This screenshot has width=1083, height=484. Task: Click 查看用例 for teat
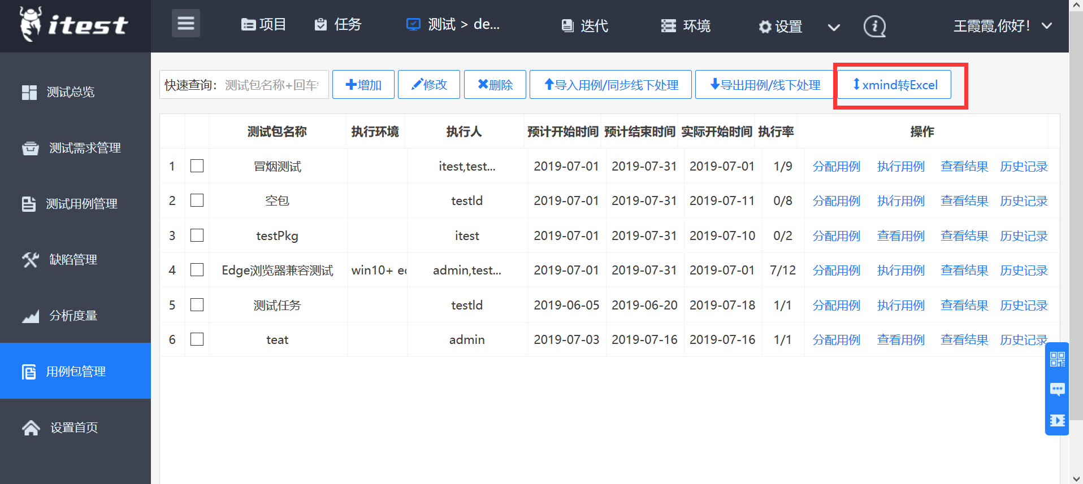tap(901, 340)
